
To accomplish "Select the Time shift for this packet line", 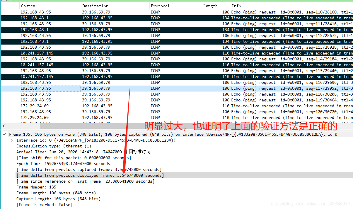I will [x=74, y=158].
